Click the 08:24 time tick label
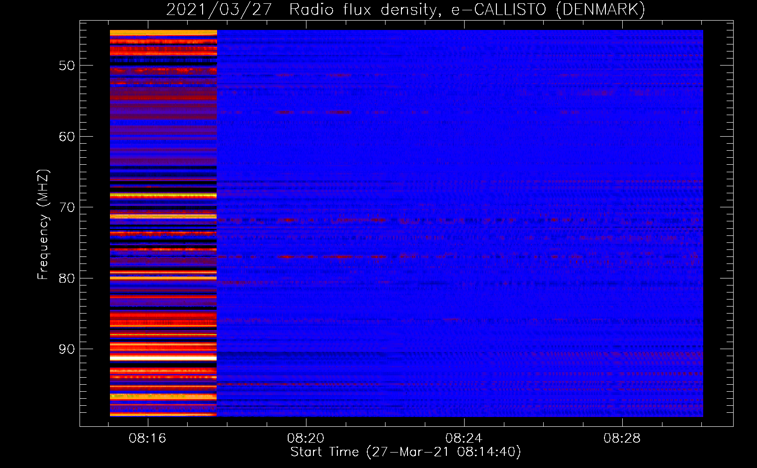The image size is (757, 468). (464, 439)
